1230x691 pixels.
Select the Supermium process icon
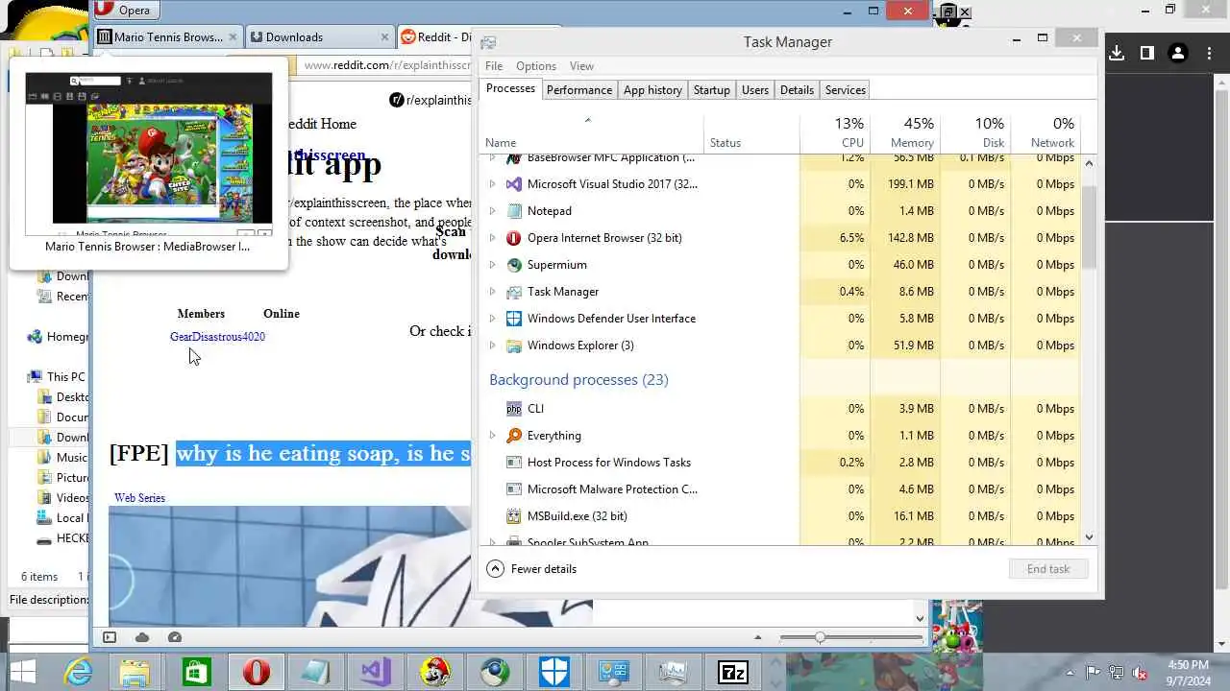514,265
